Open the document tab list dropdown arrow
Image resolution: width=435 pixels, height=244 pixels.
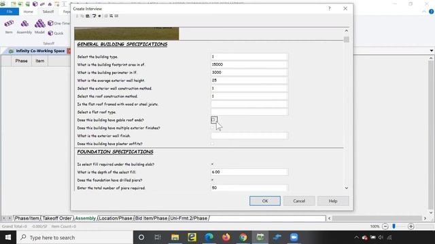432,51
